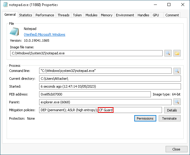The height and width of the screenshot is (155, 190).
Task: Open the Performance tab
Action: [x=45, y=15]
